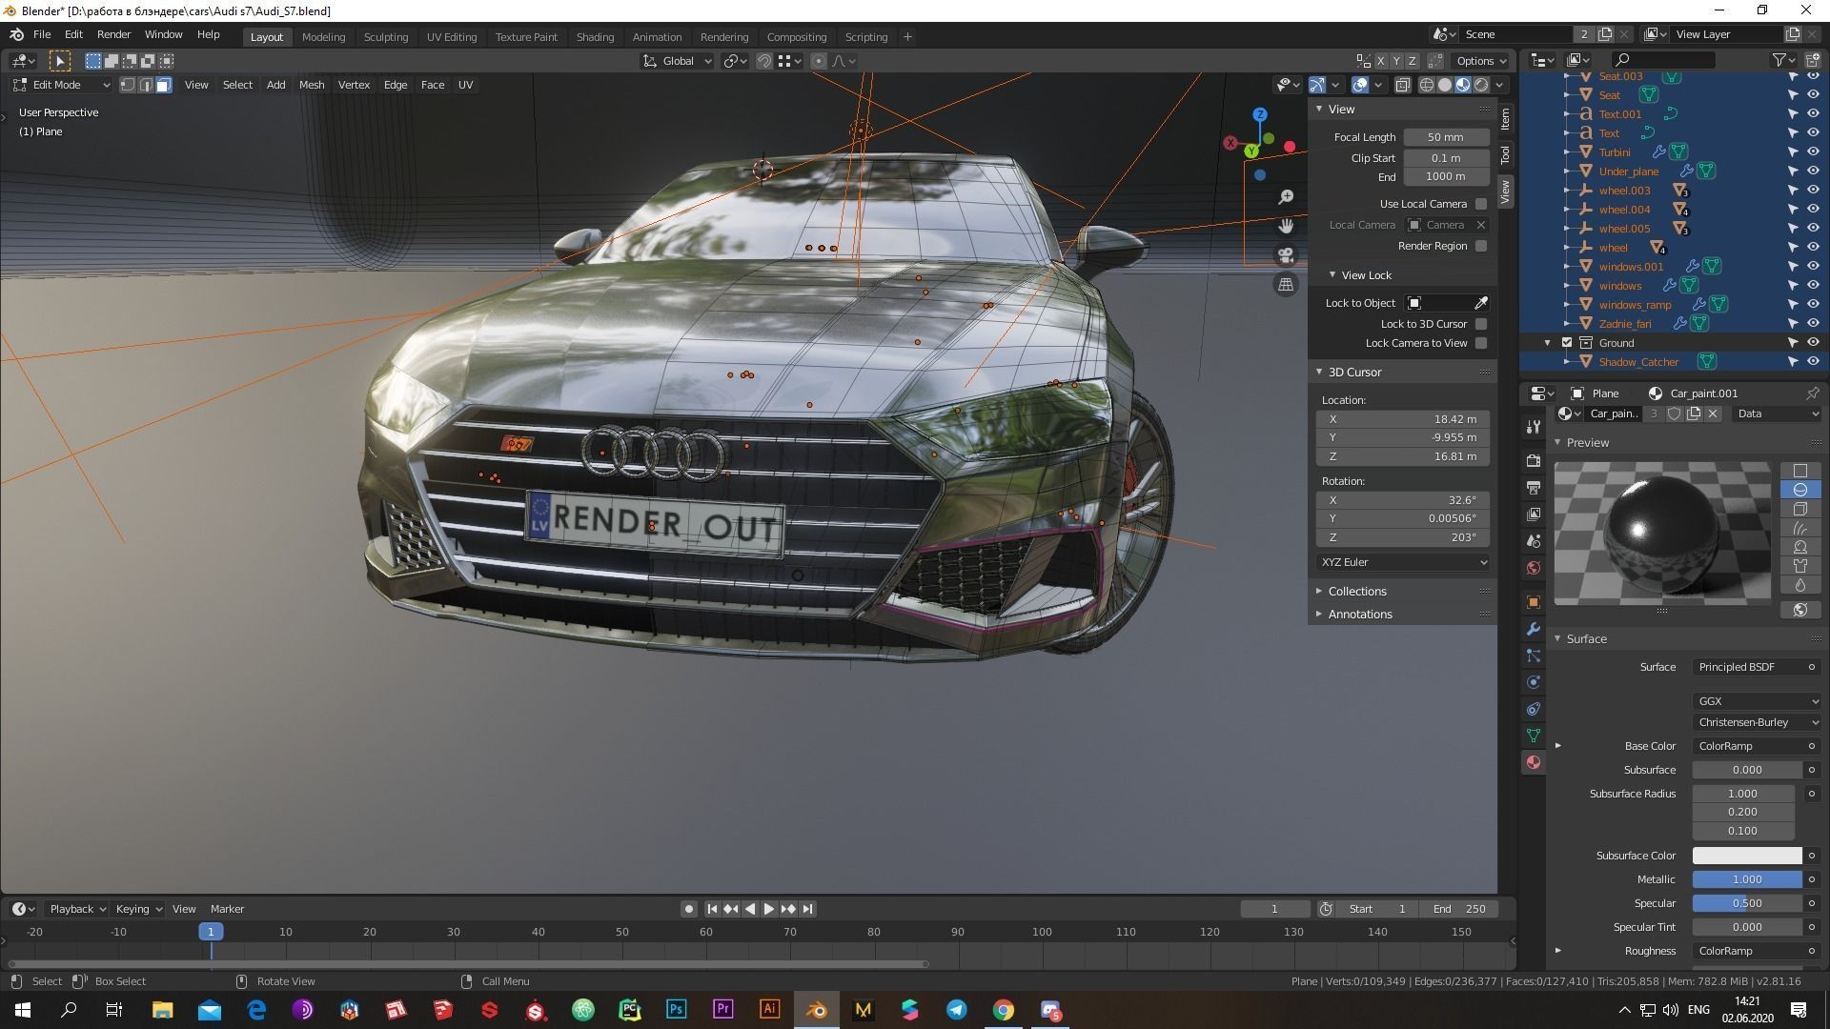Open the Object Data properties tab
Image resolution: width=1830 pixels, height=1029 pixels.
1533,736
